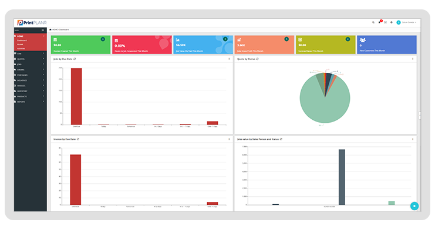The width and height of the screenshot is (435, 229).
Task: Click the Jobs Gross Profit card icon
Action: click(239, 40)
